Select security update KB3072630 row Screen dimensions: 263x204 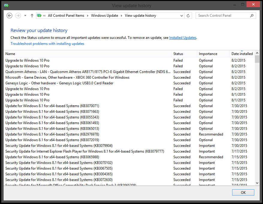click(x=129, y=180)
